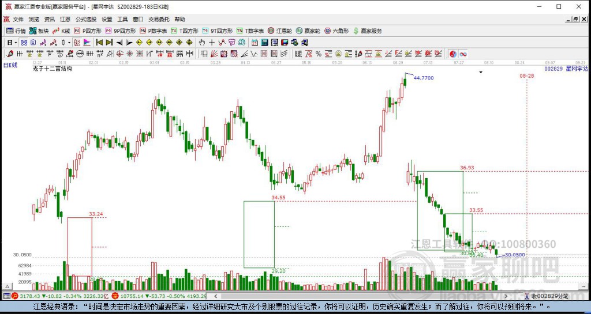This screenshot has height=314, width=591.
Task: Click the 老子十二宫结构 label
Action: click(53, 69)
